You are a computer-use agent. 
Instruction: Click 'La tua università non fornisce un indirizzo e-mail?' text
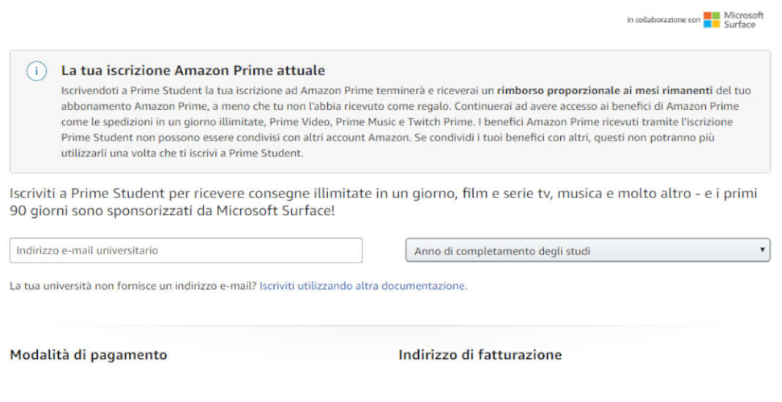coord(133,286)
